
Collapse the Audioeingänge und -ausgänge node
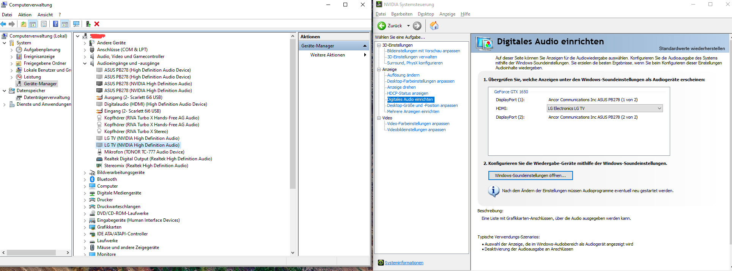click(x=85, y=63)
